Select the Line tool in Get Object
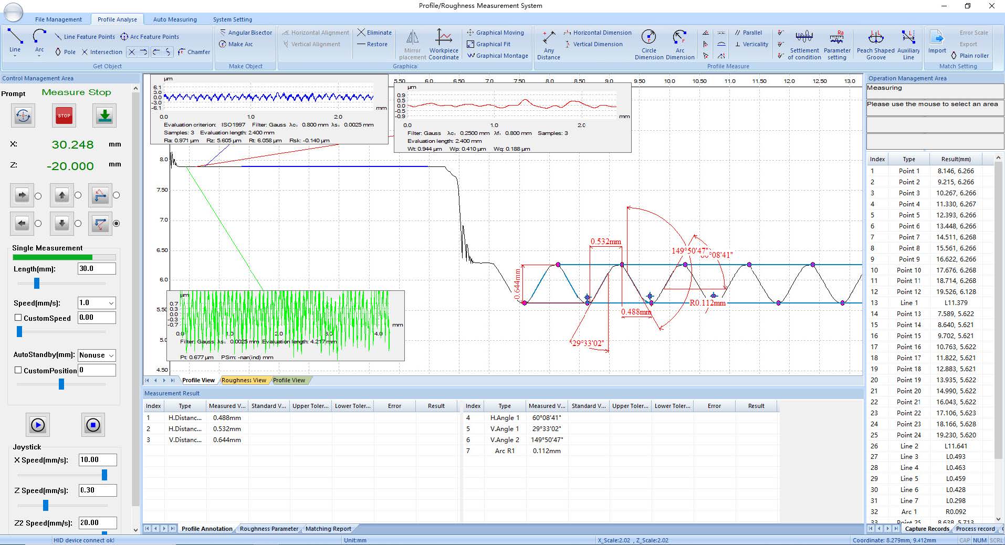This screenshot has height=545, width=1005. (15, 37)
